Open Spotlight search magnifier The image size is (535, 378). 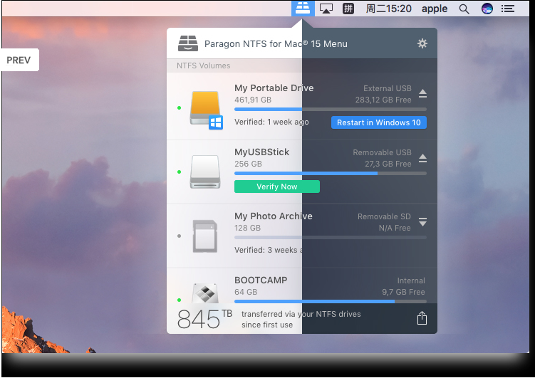coord(464,9)
